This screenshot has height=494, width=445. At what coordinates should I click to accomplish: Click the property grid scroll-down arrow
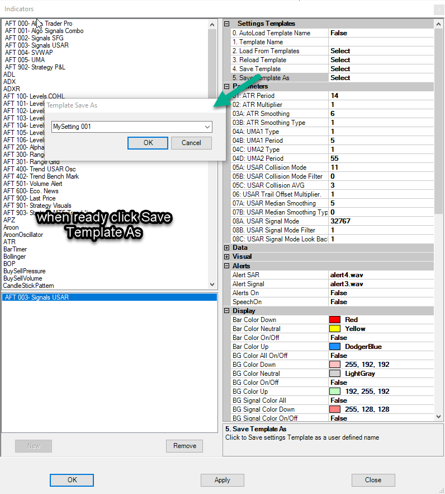coord(438,416)
